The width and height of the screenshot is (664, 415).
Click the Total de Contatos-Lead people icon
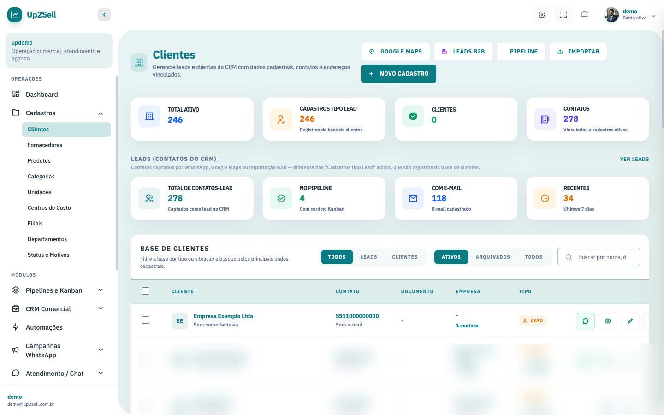(x=149, y=198)
